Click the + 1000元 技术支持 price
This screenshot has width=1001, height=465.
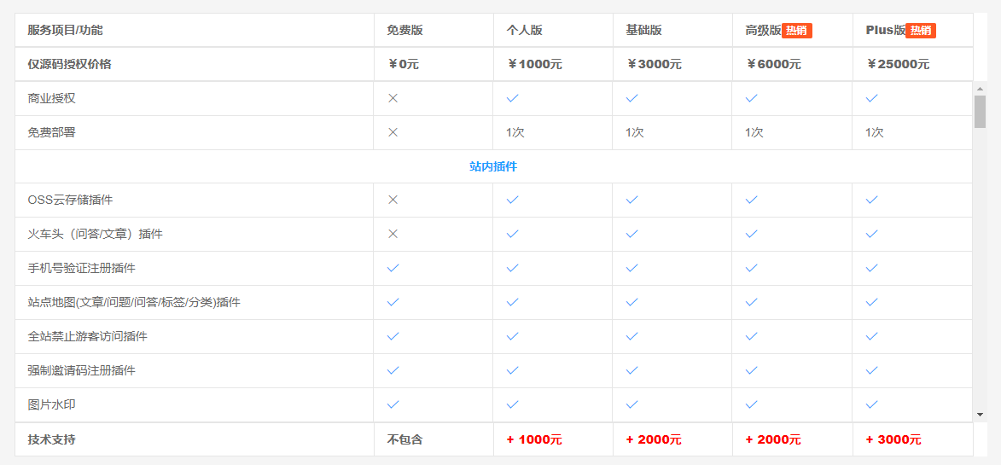pyautogui.click(x=534, y=439)
